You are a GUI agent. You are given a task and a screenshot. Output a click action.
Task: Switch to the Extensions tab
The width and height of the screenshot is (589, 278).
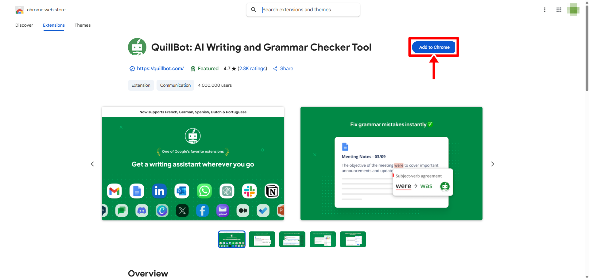[x=54, y=25]
